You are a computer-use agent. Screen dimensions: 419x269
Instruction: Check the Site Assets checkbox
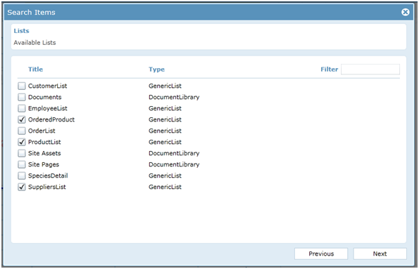coord(22,153)
